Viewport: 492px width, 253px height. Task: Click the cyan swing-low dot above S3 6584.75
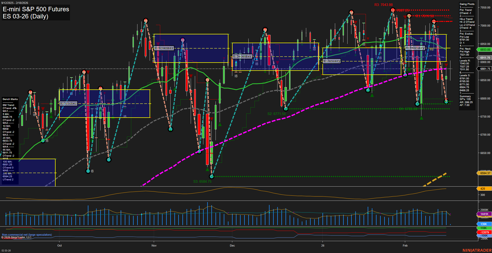pos(212,176)
